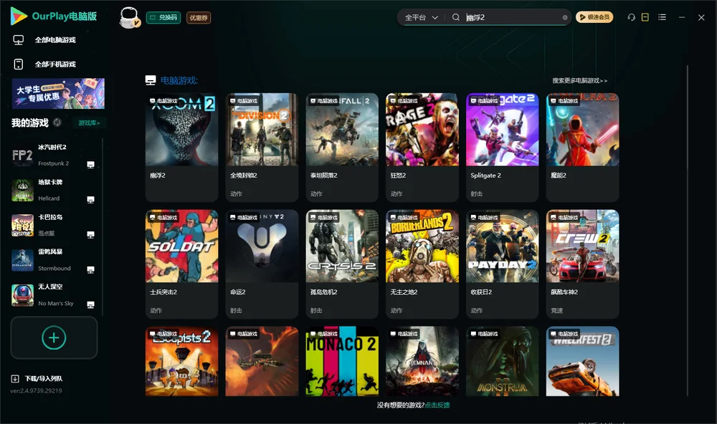Refresh my games with the circular icon
Screen dimensions: 717x424
57,122
